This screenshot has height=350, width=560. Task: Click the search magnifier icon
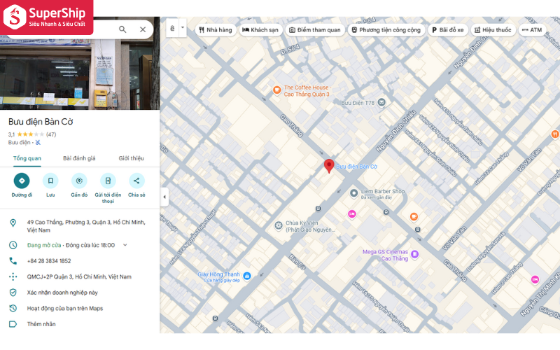[x=122, y=29]
